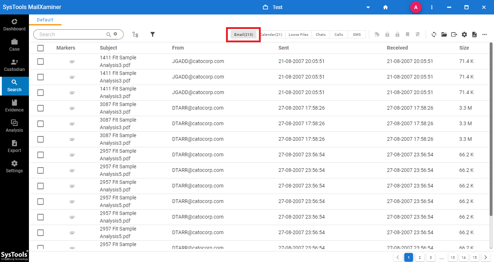The image size is (494, 262).
Task: Refresh the results with the sync icon
Action: [434, 34]
